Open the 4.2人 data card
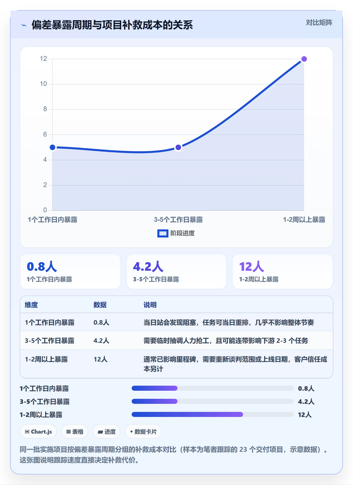 pyautogui.click(x=177, y=271)
